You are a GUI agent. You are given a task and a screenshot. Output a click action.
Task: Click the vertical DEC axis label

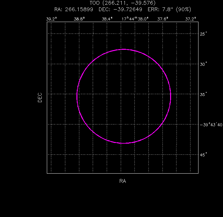point(40,98)
